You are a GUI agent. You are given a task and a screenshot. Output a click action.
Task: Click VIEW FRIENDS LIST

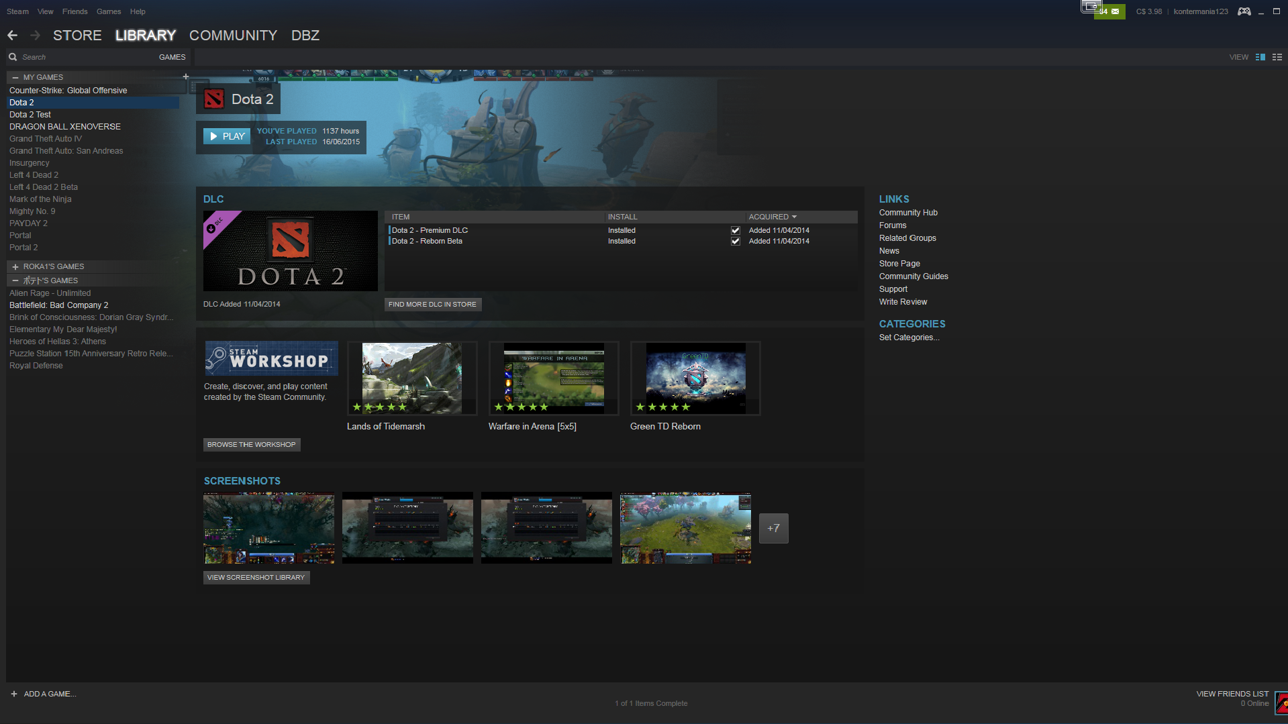(x=1232, y=694)
